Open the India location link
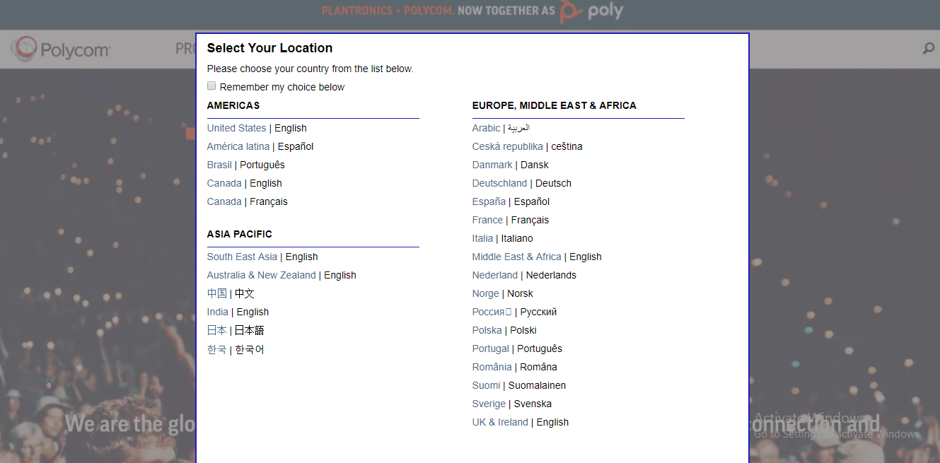 click(218, 312)
